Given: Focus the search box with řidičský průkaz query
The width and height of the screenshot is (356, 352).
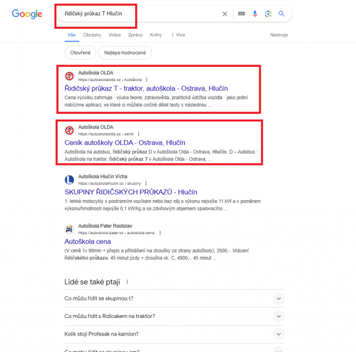Looking at the screenshot, I should click(x=141, y=14).
